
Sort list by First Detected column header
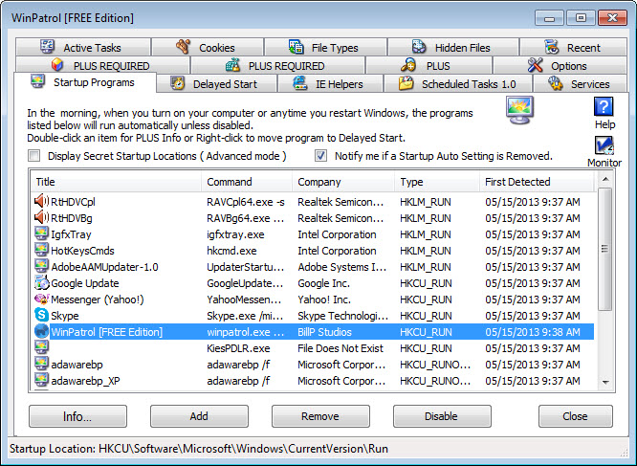(537, 182)
